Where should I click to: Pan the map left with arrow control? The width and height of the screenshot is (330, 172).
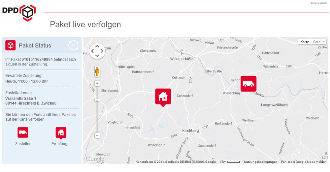(92, 51)
